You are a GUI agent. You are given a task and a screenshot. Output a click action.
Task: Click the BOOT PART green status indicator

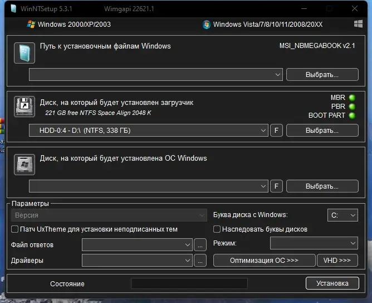[x=352, y=116]
